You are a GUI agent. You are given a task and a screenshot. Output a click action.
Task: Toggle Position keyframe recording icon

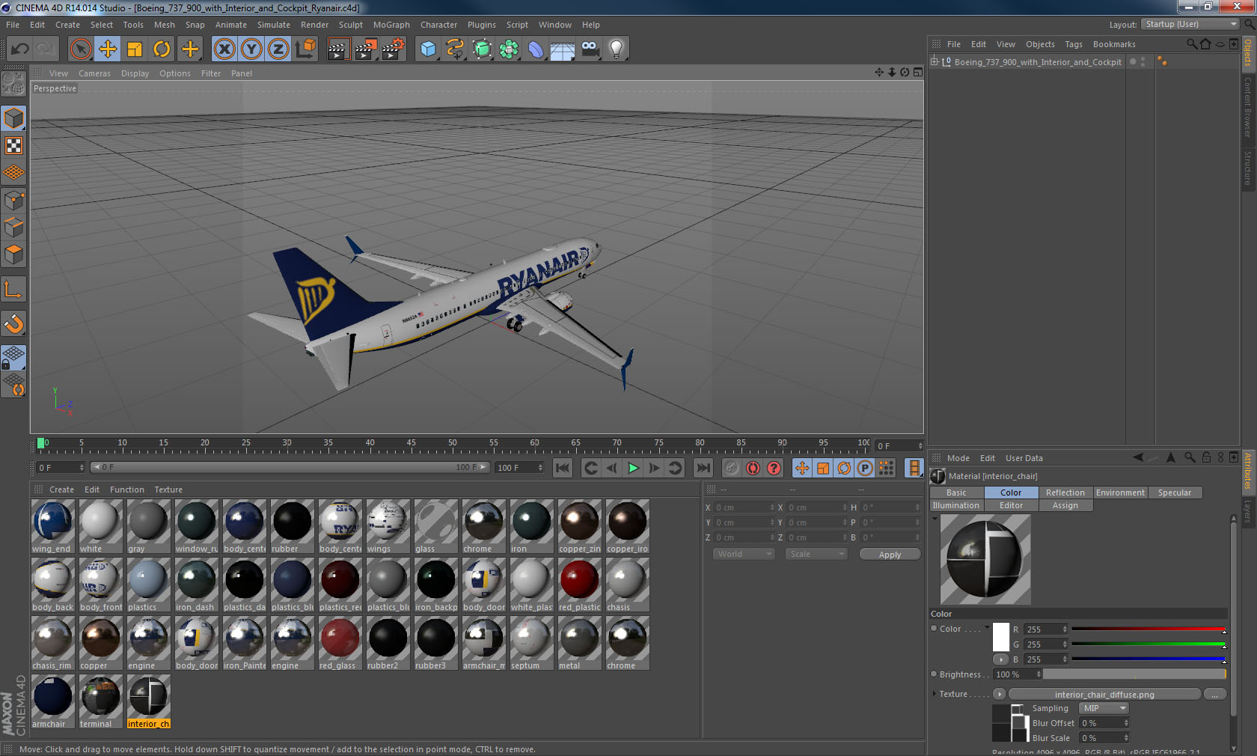click(801, 468)
